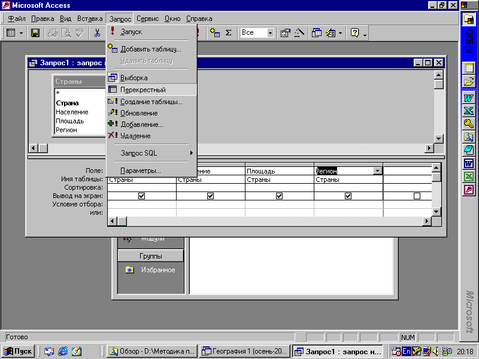Open the Правка menu
This screenshot has height=359, width=479.
(x=43, y=19)
